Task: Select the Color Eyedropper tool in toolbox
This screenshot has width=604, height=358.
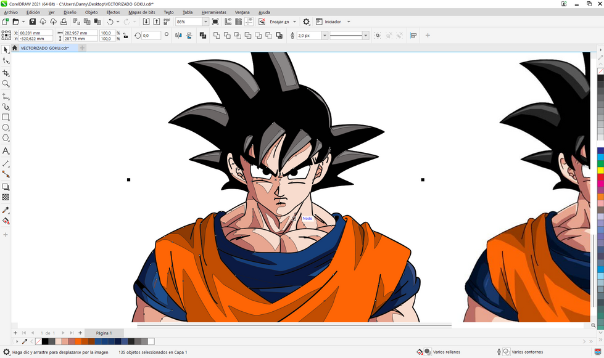Action: tap(6, 210)
